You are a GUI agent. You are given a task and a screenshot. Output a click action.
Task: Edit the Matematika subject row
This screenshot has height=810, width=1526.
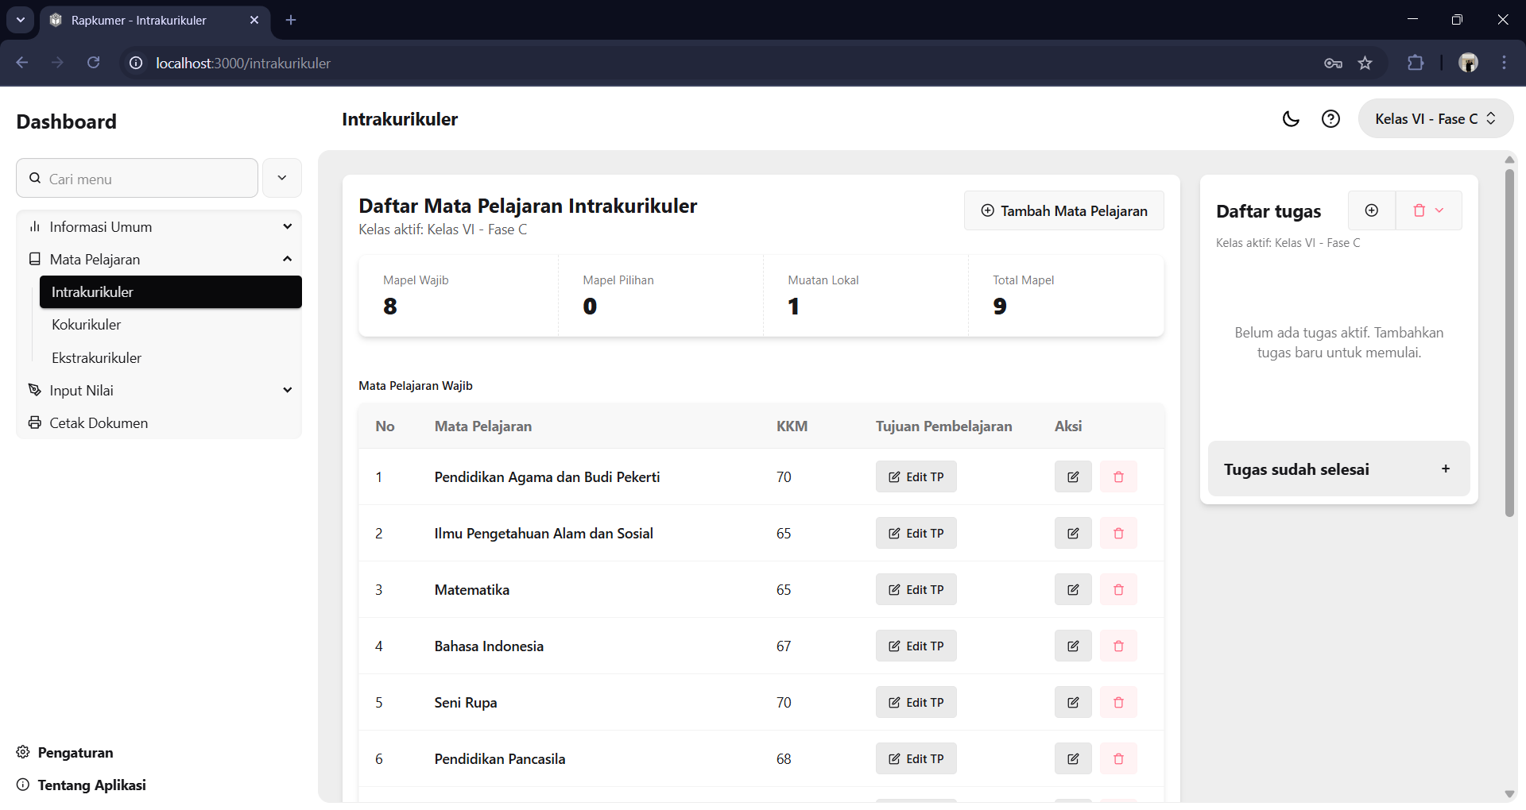(1072, 590)
